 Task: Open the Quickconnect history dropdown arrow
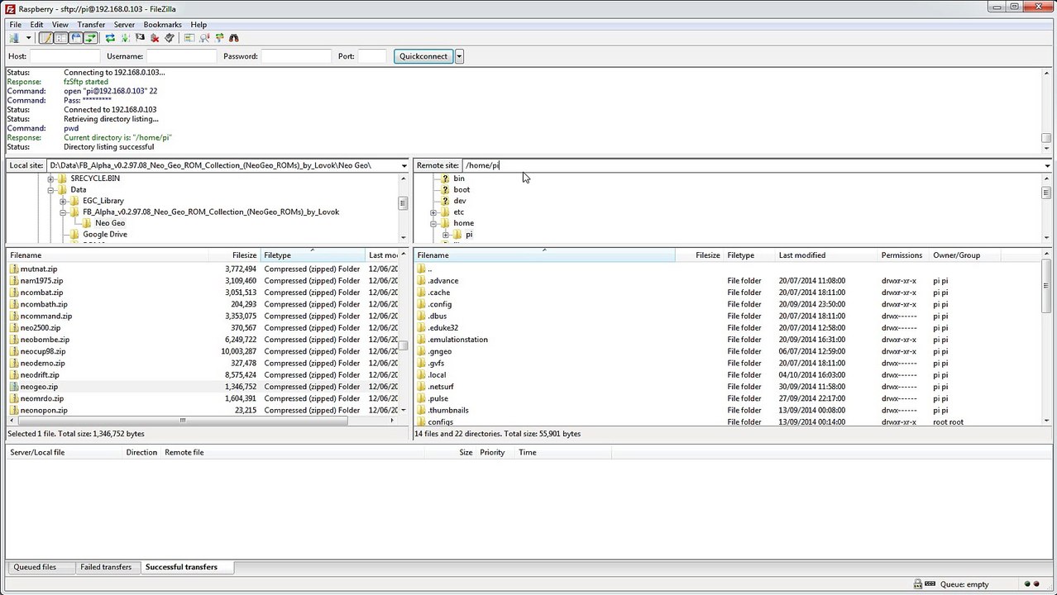[x=459, y=56]
